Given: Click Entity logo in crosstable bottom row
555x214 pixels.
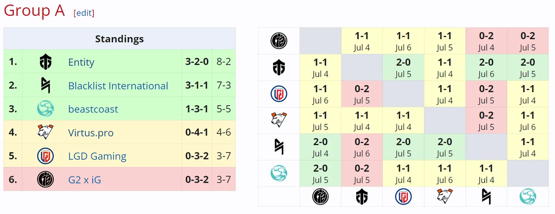Looking at the screenshot, I should [362, 196].
